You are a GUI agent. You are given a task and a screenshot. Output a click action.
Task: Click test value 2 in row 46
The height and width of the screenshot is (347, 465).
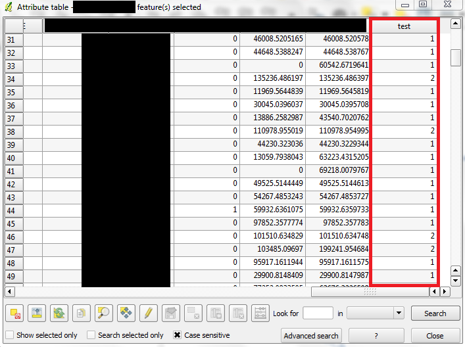click(x=432, y=235)
